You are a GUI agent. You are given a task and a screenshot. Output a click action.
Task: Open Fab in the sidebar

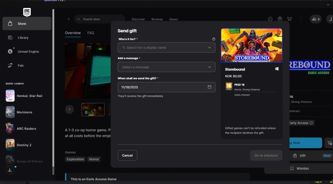pos(27,65)
